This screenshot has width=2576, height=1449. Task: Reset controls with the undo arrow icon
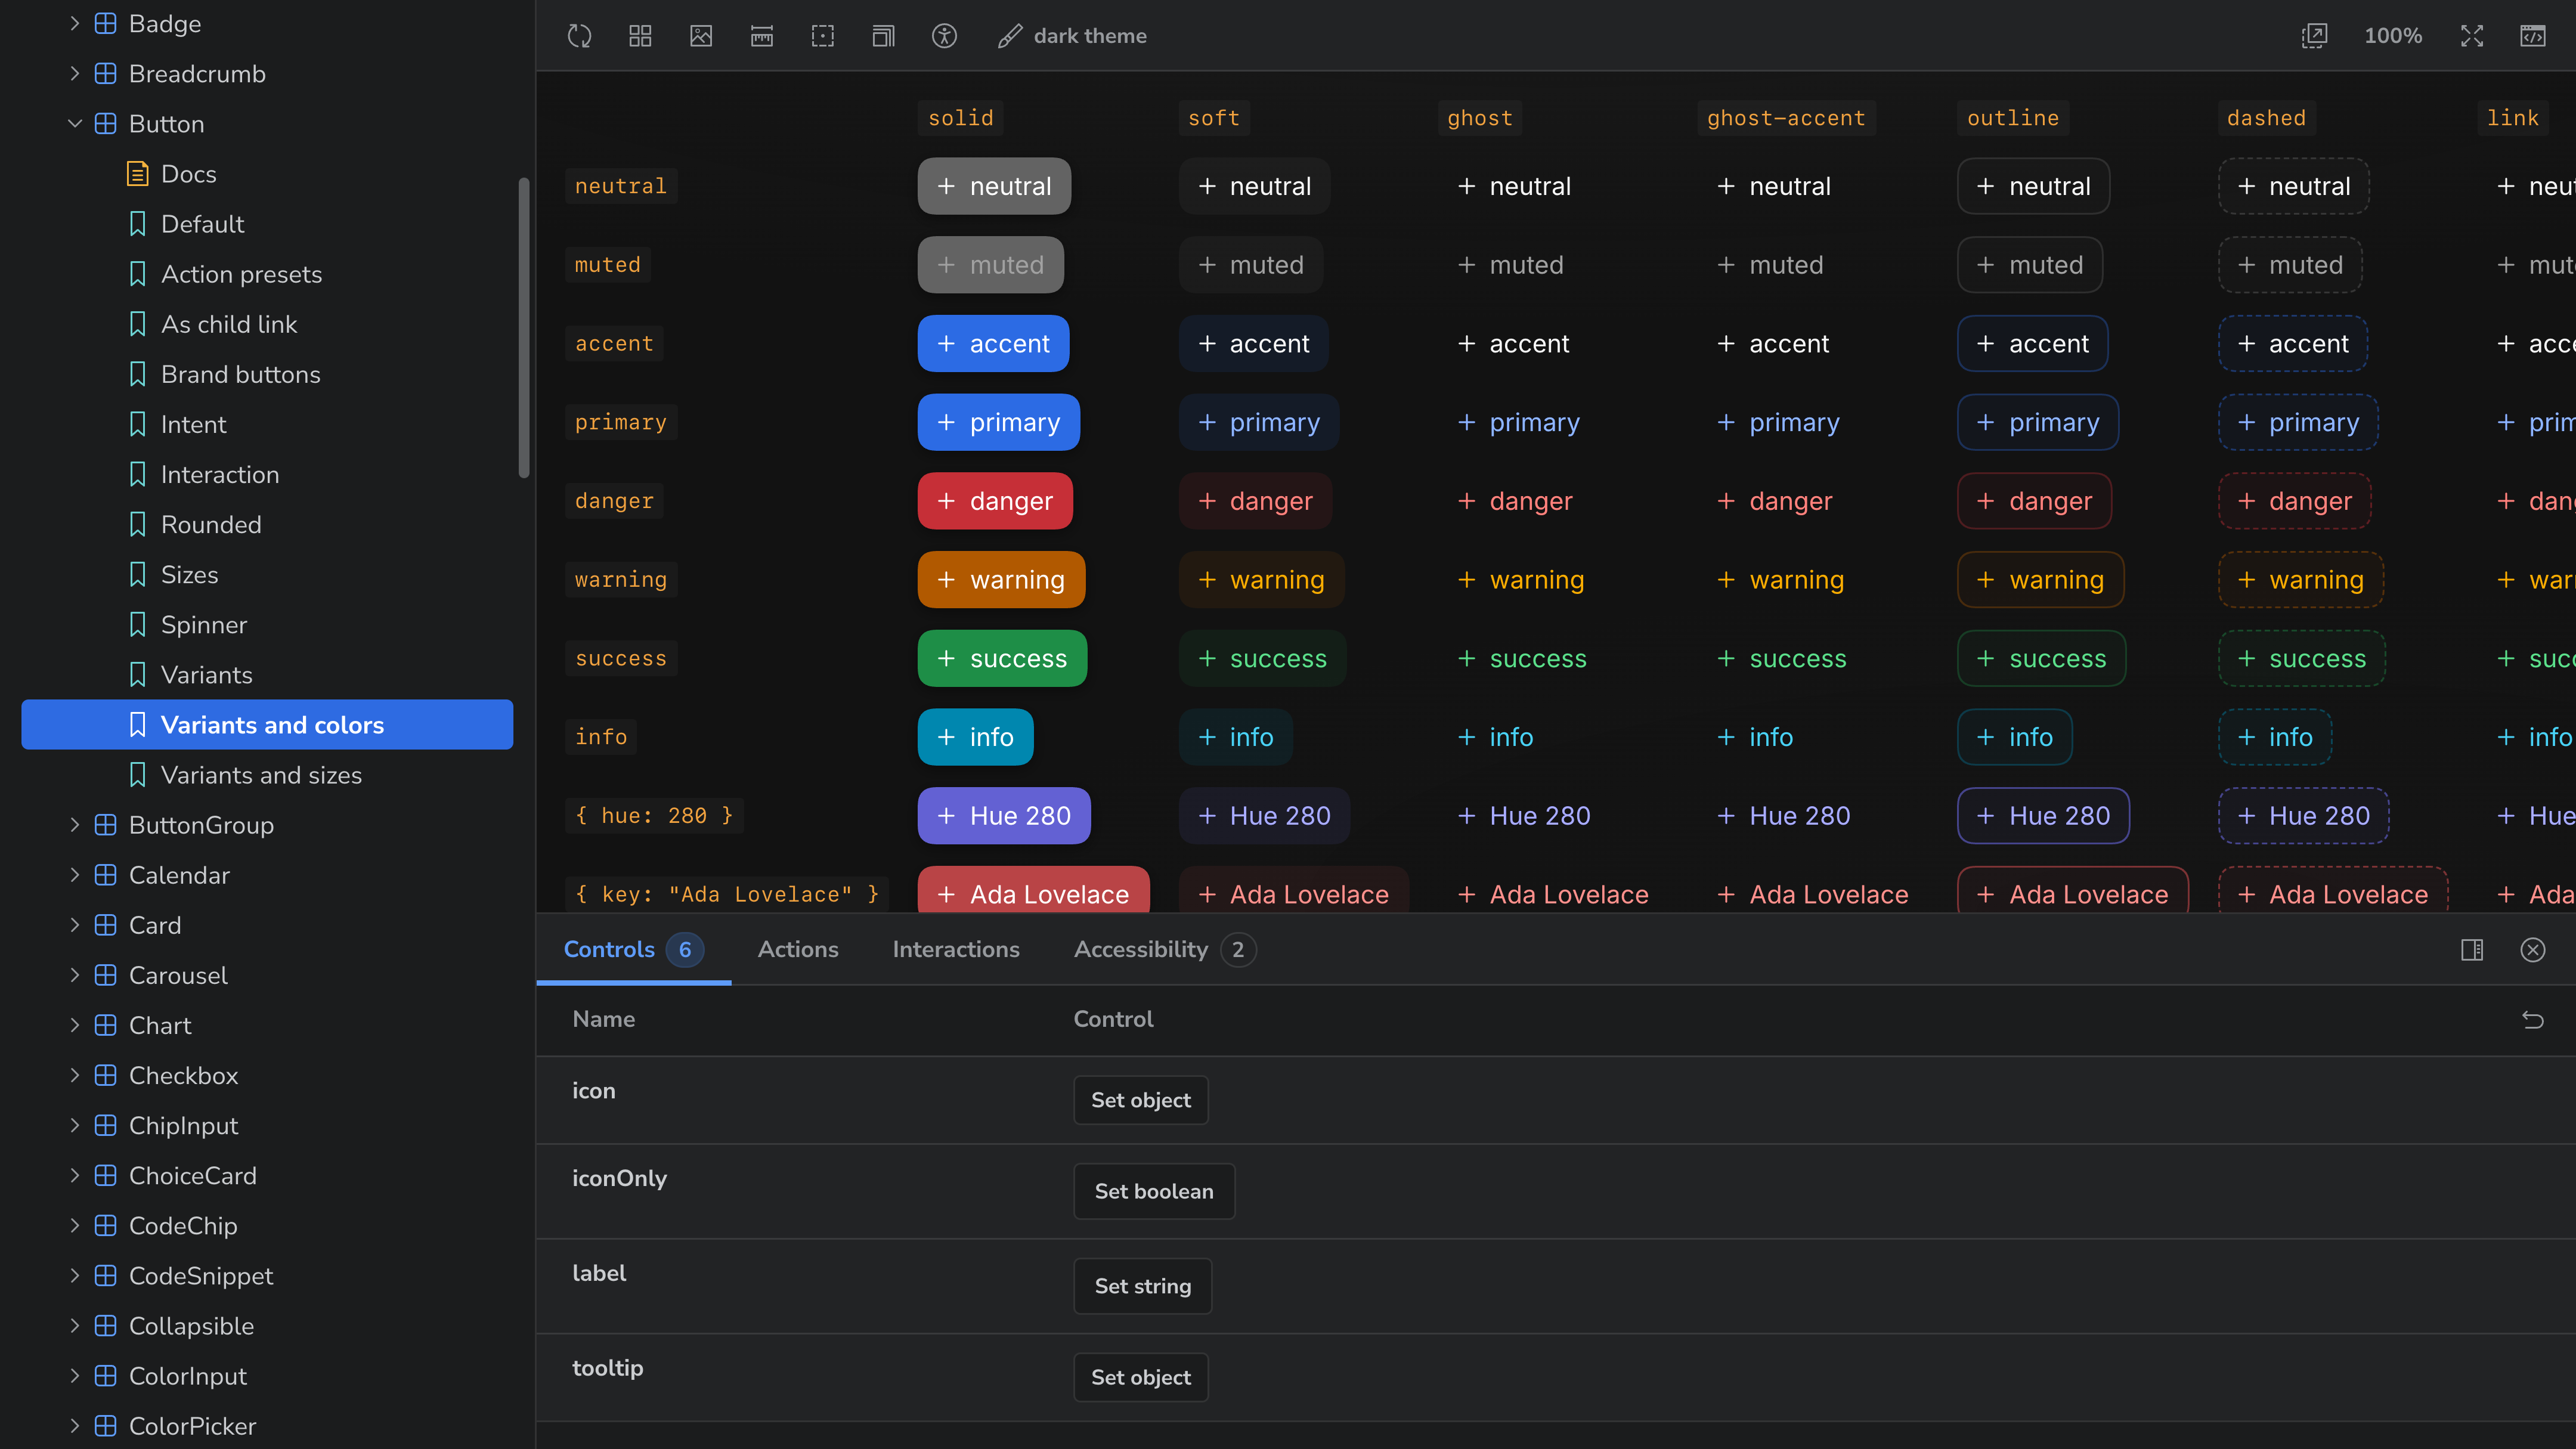(x=2533, y=1019)
